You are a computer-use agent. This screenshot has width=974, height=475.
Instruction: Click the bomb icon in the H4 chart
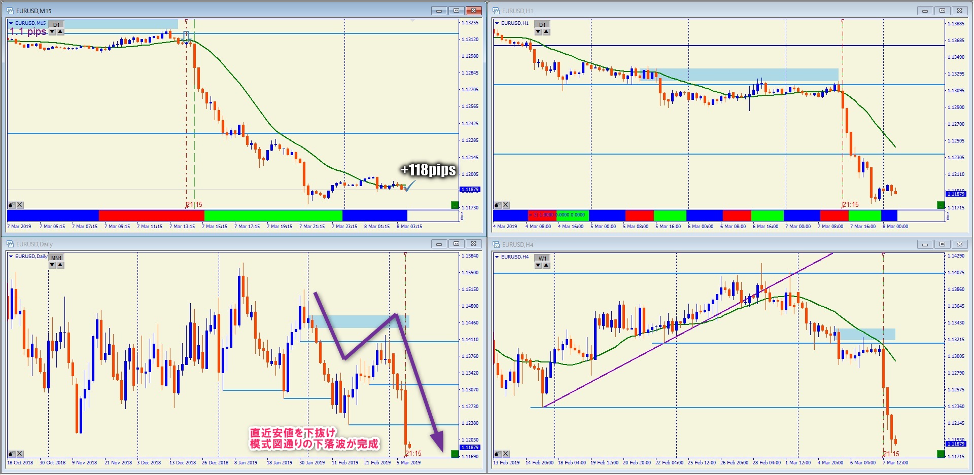pos(498,454)
